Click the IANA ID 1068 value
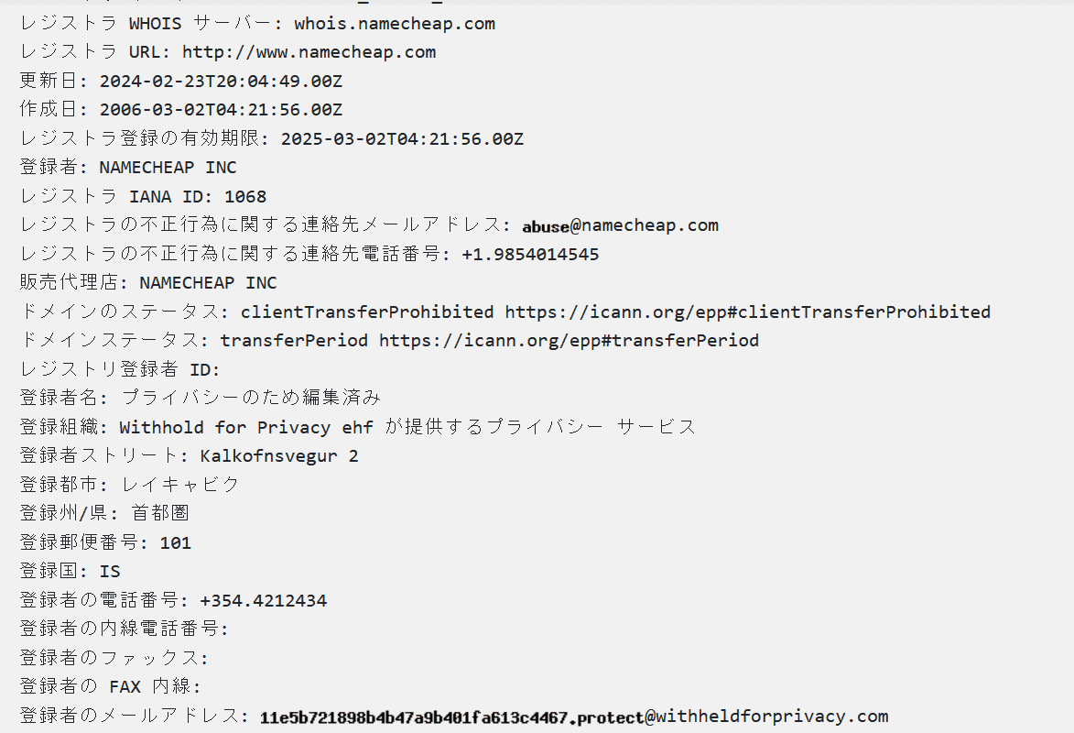1074x733 pixels. click(x=245, y=197)
